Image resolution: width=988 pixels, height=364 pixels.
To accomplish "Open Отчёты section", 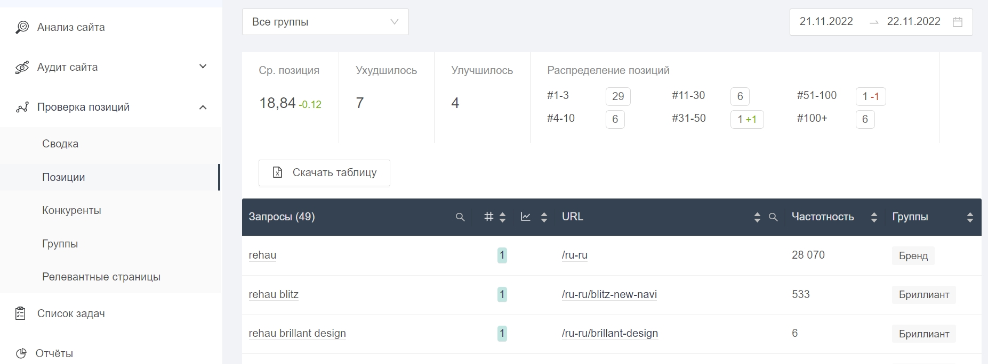I will click(54, 353).
